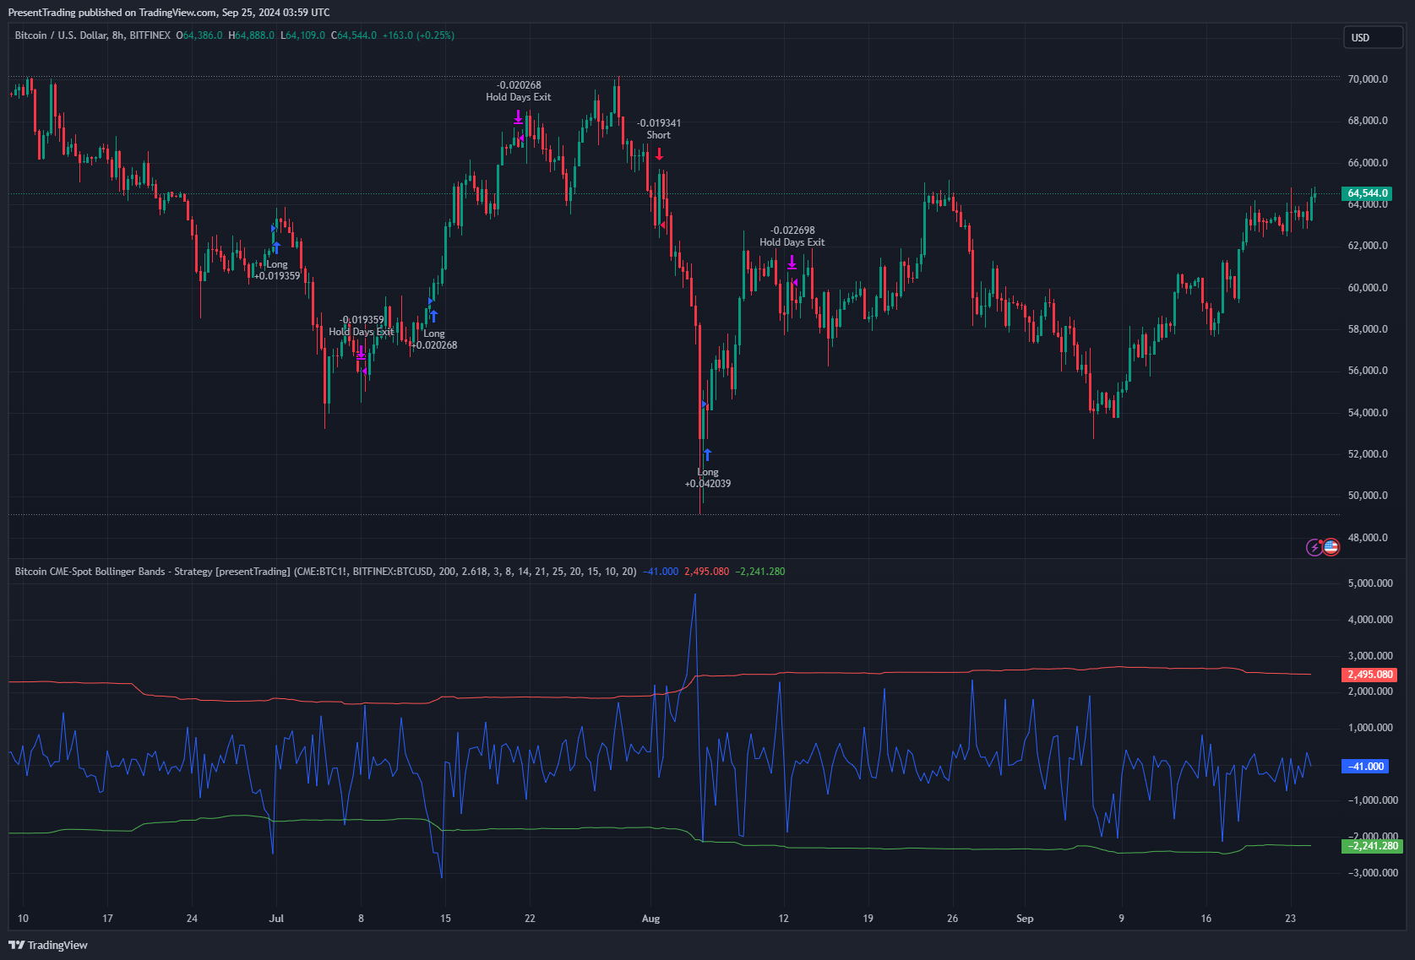Click blue arrow above Long +0.020268 label

(x=433, y=316)
